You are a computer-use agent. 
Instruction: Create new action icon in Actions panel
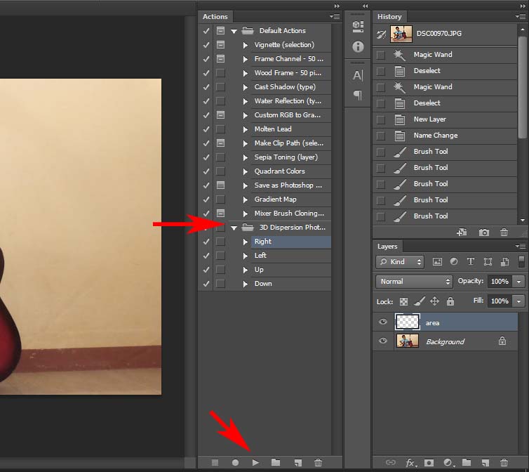pyautogui.click(x=297, y=462)
